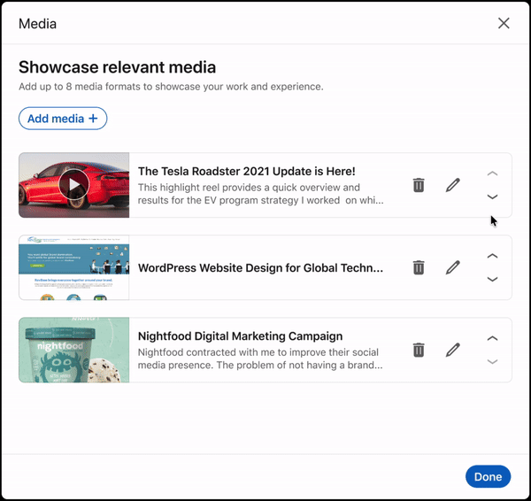The height and width of the screenshot is (501, 531).
Task: Delete the Nightfood Digital Marketing Campaign item
Action: pyautogui.click(x=419, y=350)
